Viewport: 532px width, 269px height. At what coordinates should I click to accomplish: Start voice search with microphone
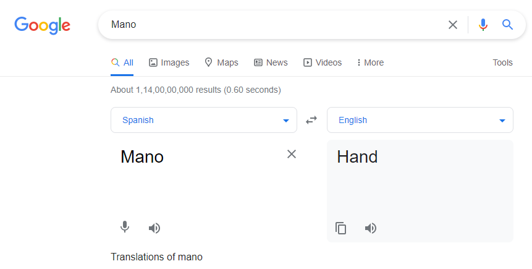tap(483, 25)
